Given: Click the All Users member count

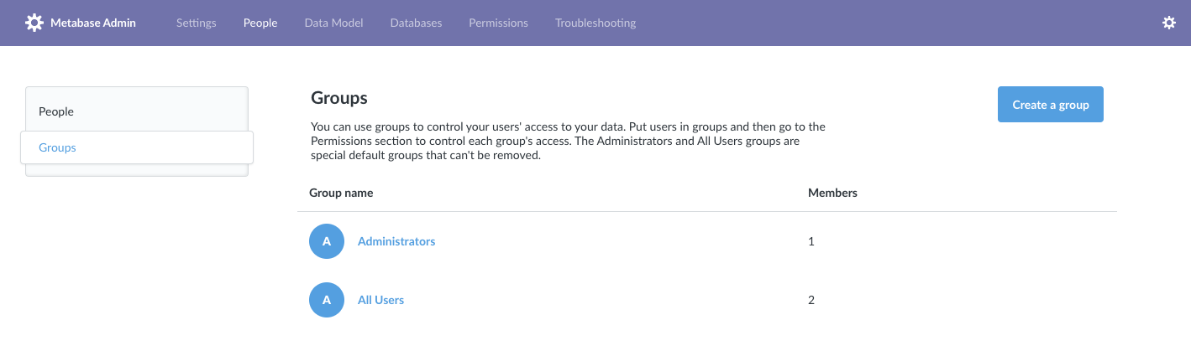Looking at the screenshot, I should 811,300.
